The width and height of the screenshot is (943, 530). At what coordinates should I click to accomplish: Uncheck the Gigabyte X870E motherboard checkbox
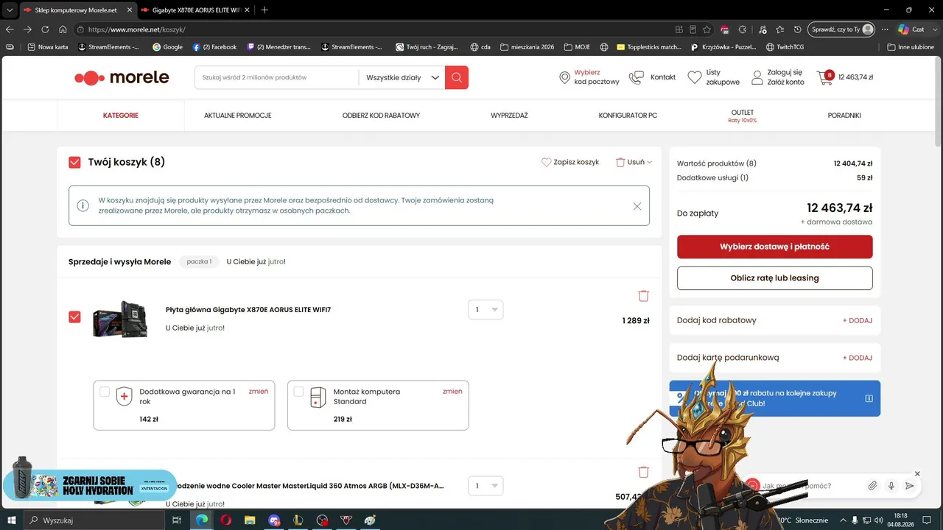[74, 317]
